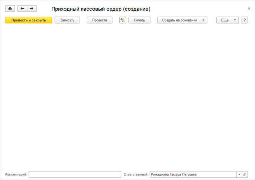The image size is (255, 180).
Task: Click the Комментарий label
Action: pyautogui.click(x=16, y=174)
